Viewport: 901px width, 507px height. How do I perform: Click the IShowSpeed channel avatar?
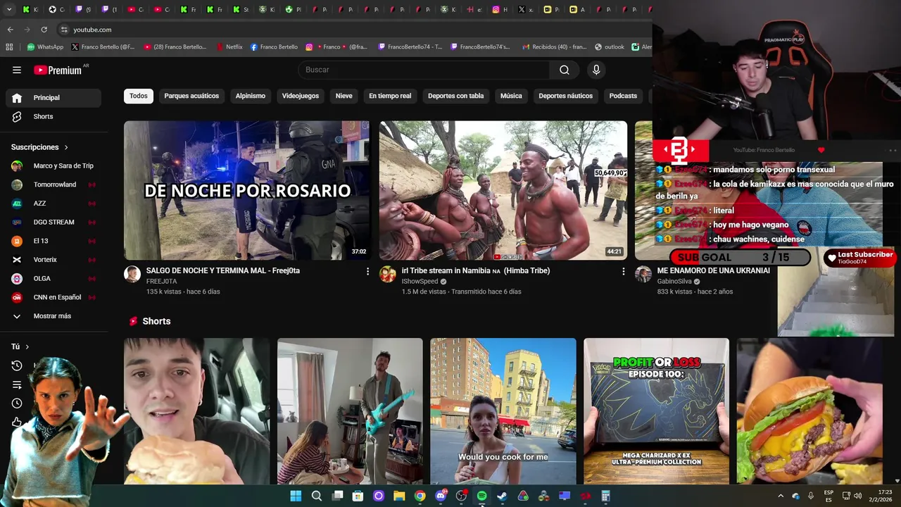pyautogui.click(x=388, y=275)
